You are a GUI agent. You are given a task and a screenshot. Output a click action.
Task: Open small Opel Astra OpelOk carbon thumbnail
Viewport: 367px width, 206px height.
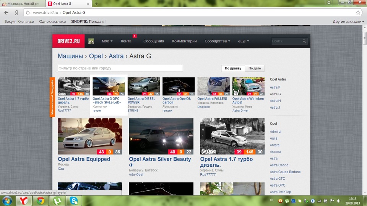click(179, 87)
